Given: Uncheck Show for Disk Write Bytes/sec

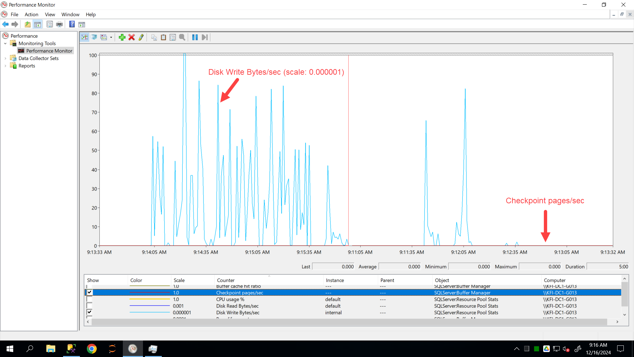Looking at the screenshot, I should pos(89,312).
